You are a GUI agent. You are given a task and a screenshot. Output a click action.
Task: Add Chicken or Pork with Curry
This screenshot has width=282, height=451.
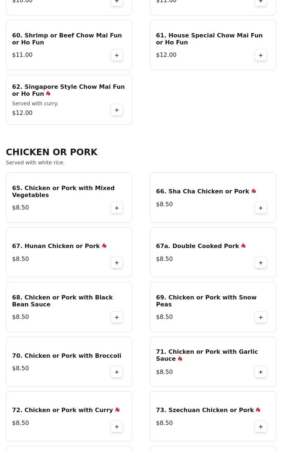(x=117, y=427)
